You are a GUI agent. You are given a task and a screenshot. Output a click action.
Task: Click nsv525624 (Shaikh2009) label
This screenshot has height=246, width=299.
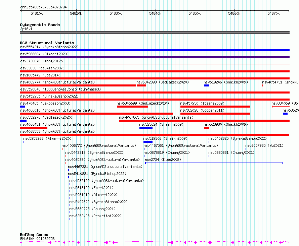click(x=161, y=124)
